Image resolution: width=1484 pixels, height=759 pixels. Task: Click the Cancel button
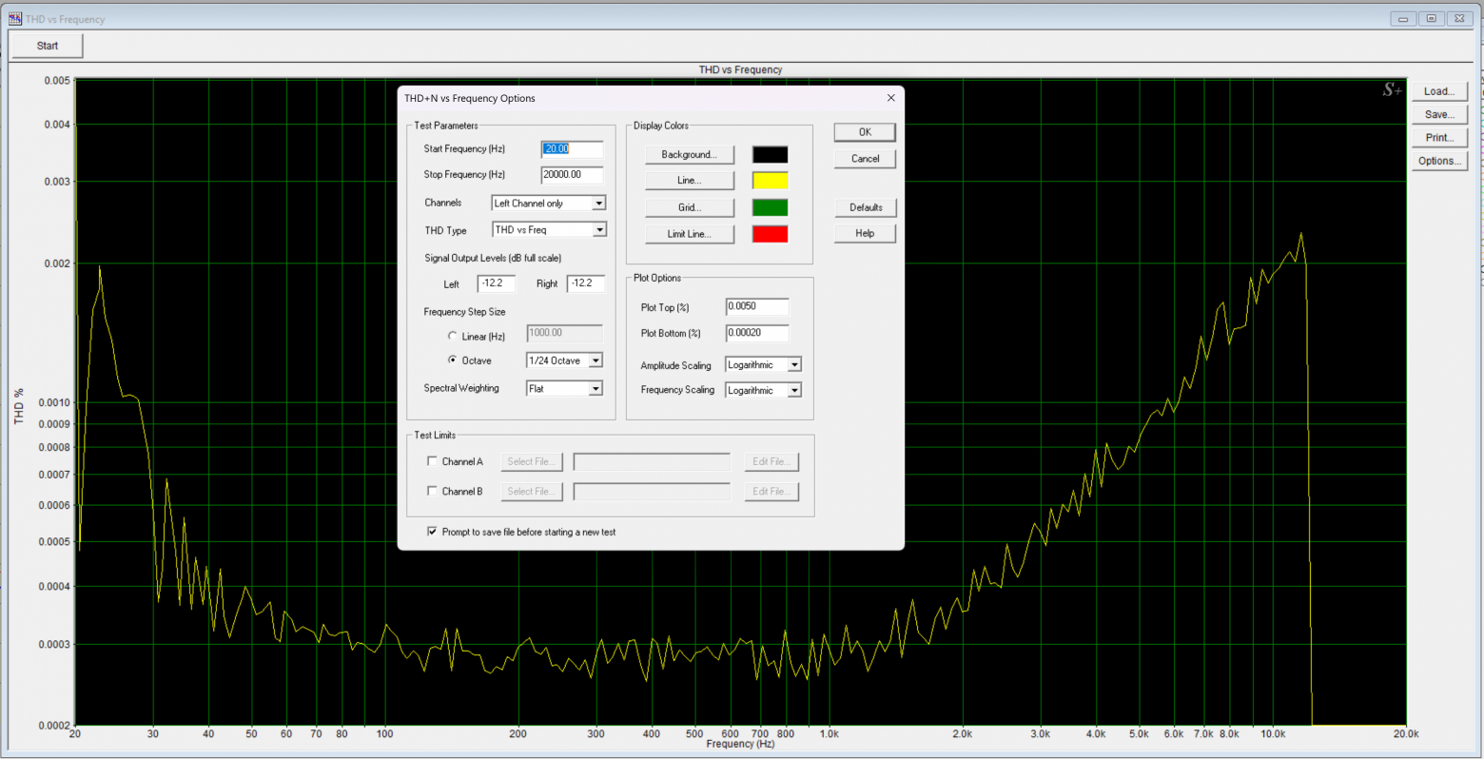(x=865, y=159)
